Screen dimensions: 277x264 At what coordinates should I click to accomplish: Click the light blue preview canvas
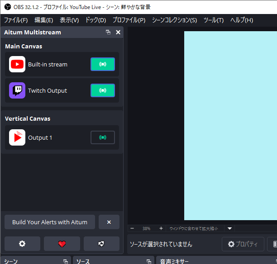tap(230, 126)
